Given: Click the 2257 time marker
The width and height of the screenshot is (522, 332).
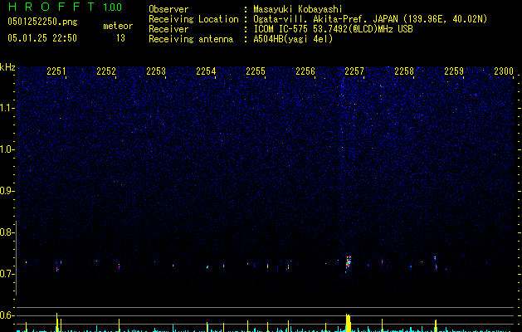Looking at the screenshot, I should coord(354,71).
